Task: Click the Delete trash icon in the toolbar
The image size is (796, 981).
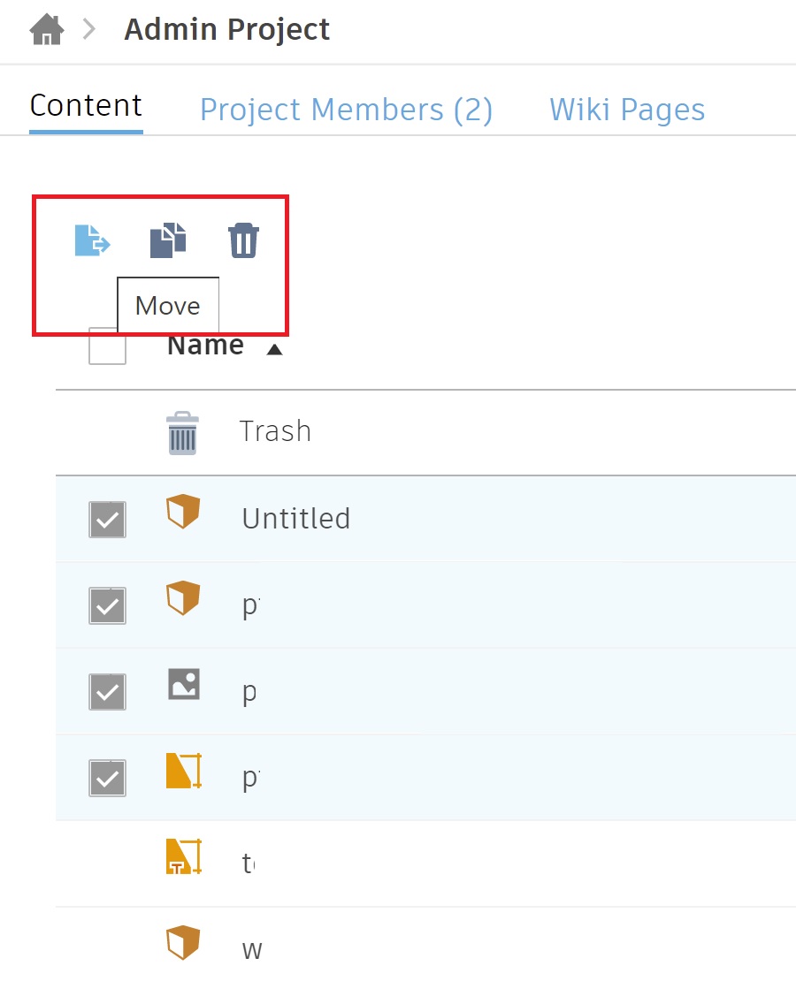Action: tap(242, 239)
